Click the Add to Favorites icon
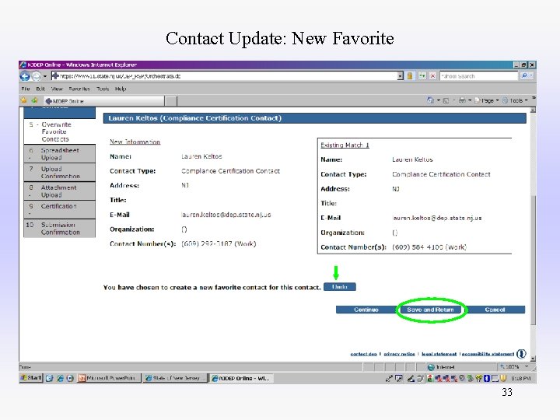Viewport: 560px width, 420px height. pos(35,100)
